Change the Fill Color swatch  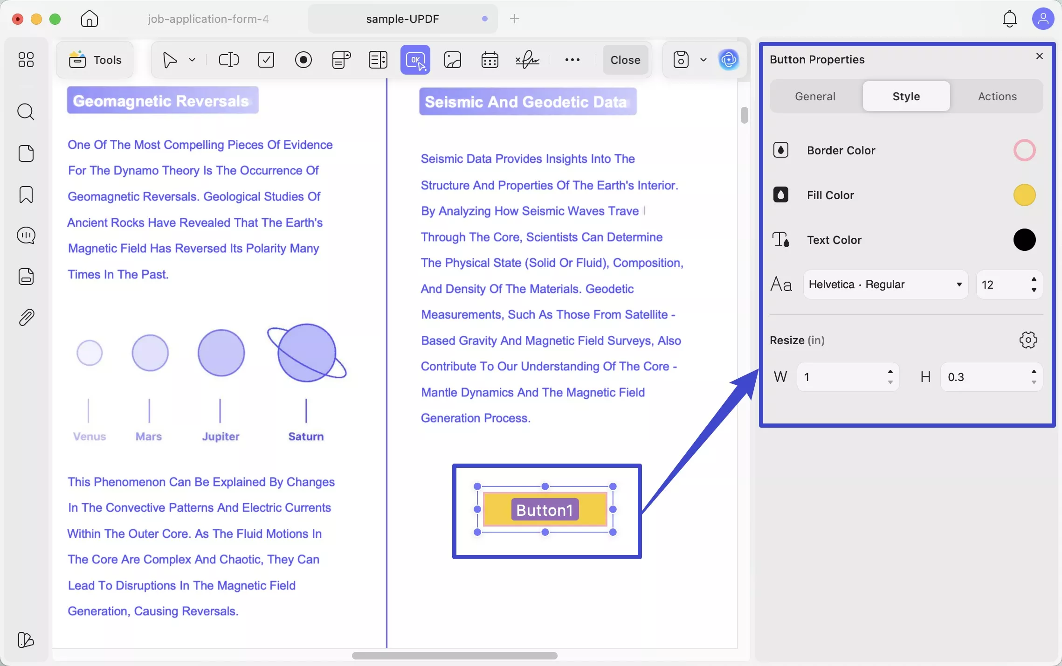pos(1024,194)
